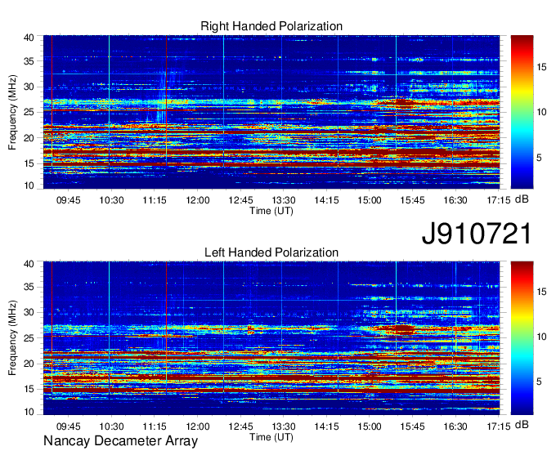Click 15:00 tick on Left Handed time axis
The height and width of the screenshot is (451, 556).
pos(369,426)
